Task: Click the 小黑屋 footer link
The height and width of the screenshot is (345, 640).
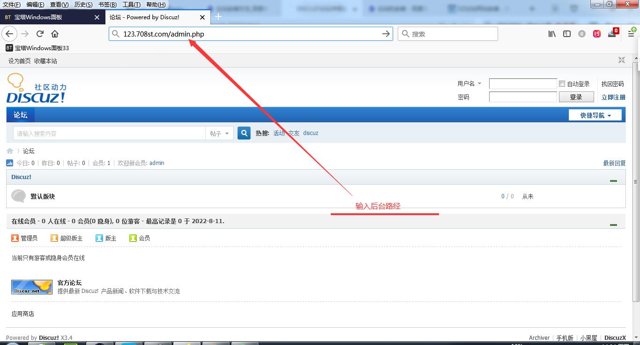Action: tap(589, 337)
